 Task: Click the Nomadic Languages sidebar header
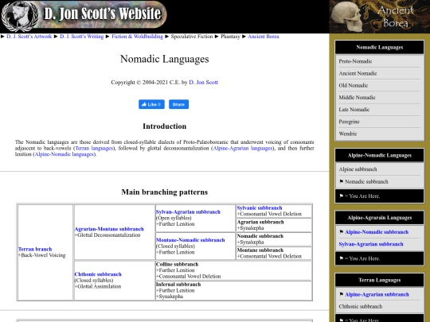tap(380, 48)
